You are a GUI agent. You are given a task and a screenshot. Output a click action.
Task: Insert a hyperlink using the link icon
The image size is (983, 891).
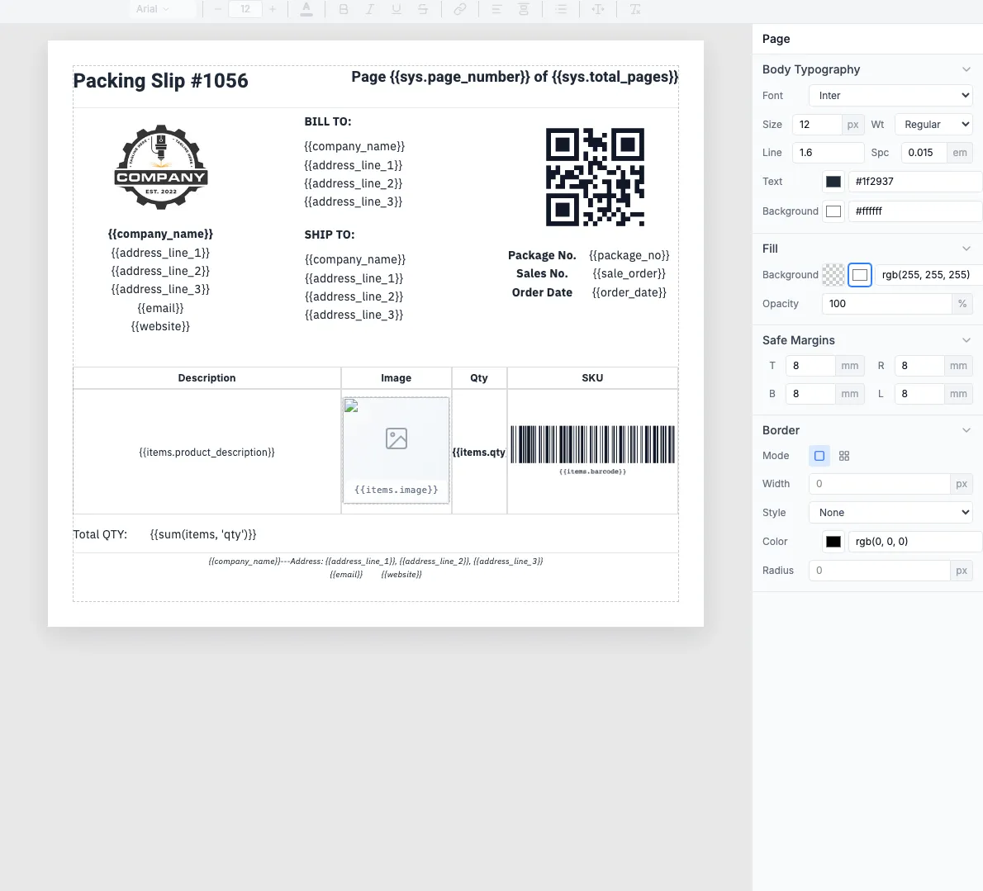(x=460, y=9)
